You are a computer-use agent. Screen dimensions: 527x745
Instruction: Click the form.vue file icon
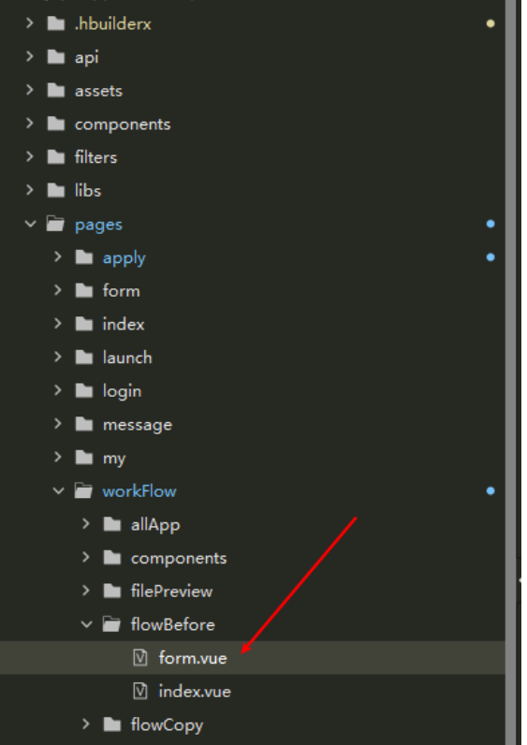click(x=140, y=658)
